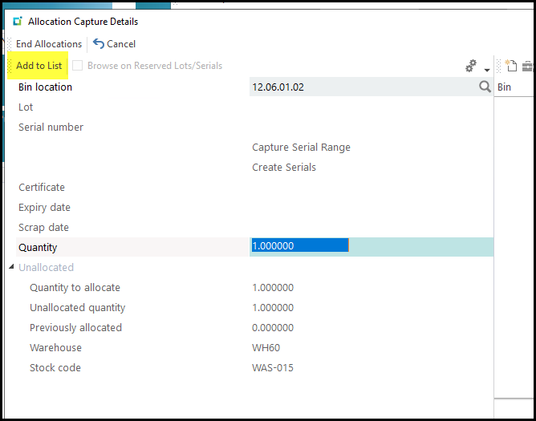
Task: Click the briefcase icon at right edge
Action: coord(528,67)
